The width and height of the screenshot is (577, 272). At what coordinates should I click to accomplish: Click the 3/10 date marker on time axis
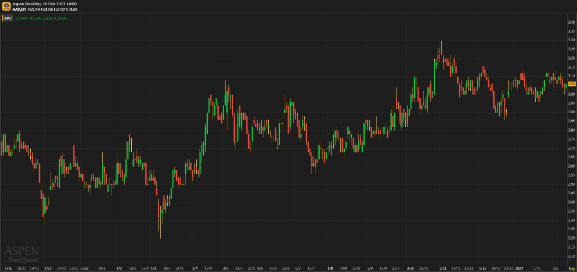tap(411, 268)
